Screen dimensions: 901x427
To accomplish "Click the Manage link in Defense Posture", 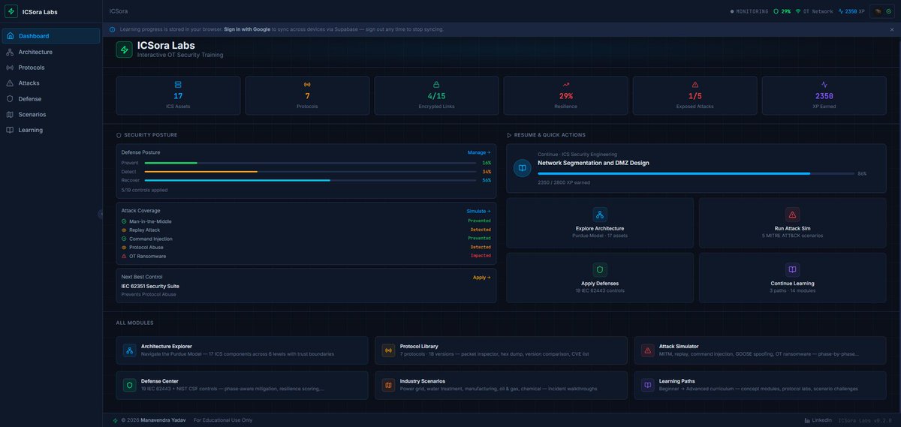I will pos(479,152).
